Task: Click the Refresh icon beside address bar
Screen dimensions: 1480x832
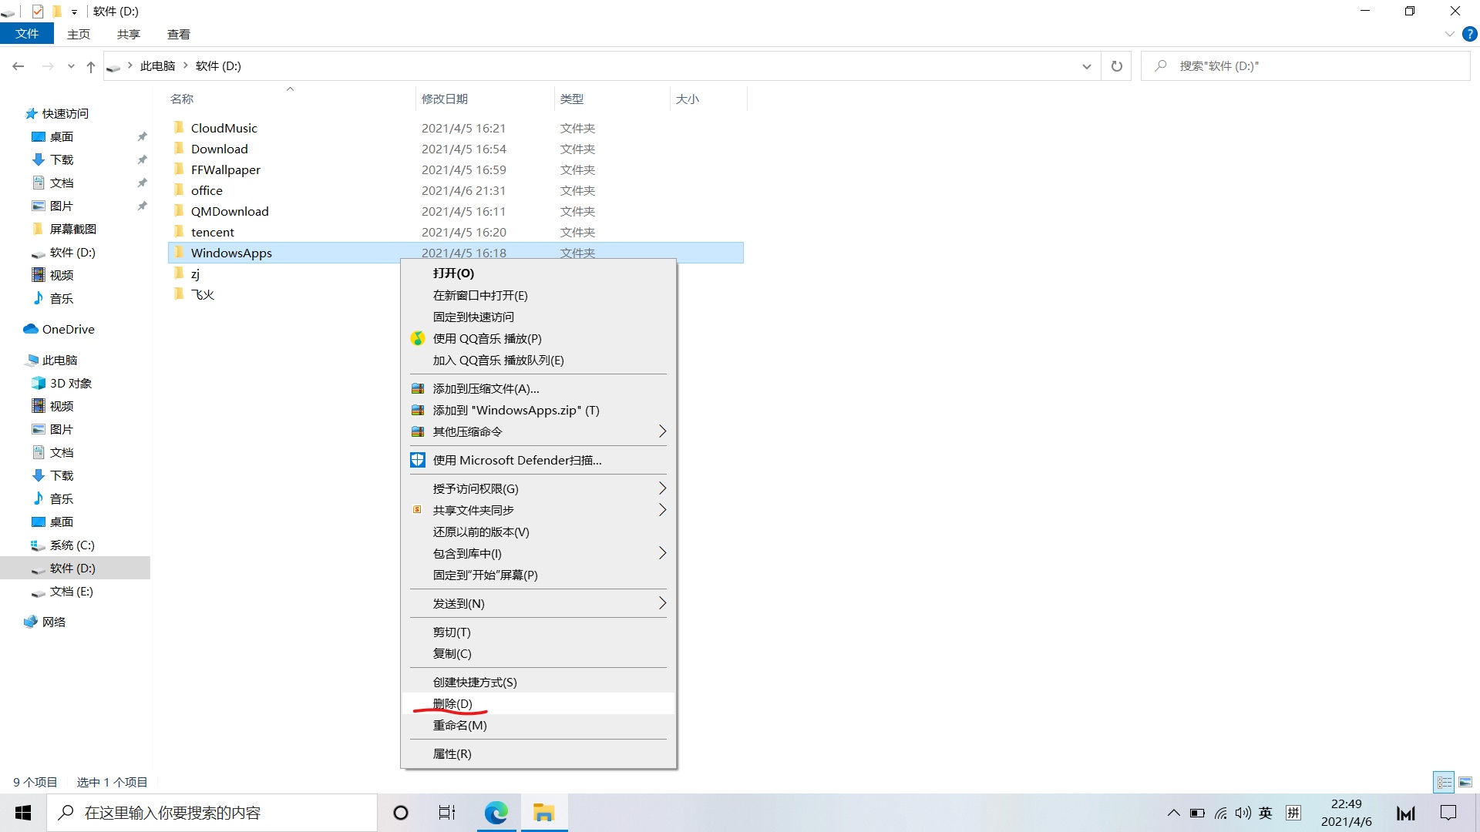Action: tap(1116, 66)
